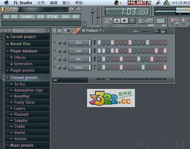Open Generators folder in browser
The image size is (190, 149).
pyautogui.click(x=27, y=64)
